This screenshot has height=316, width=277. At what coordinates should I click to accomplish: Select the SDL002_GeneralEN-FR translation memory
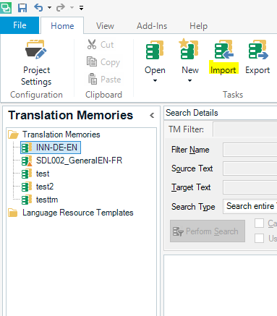point(79,161)
